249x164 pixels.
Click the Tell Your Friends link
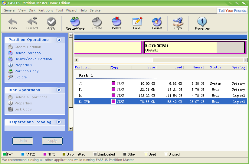pos(232,11)
